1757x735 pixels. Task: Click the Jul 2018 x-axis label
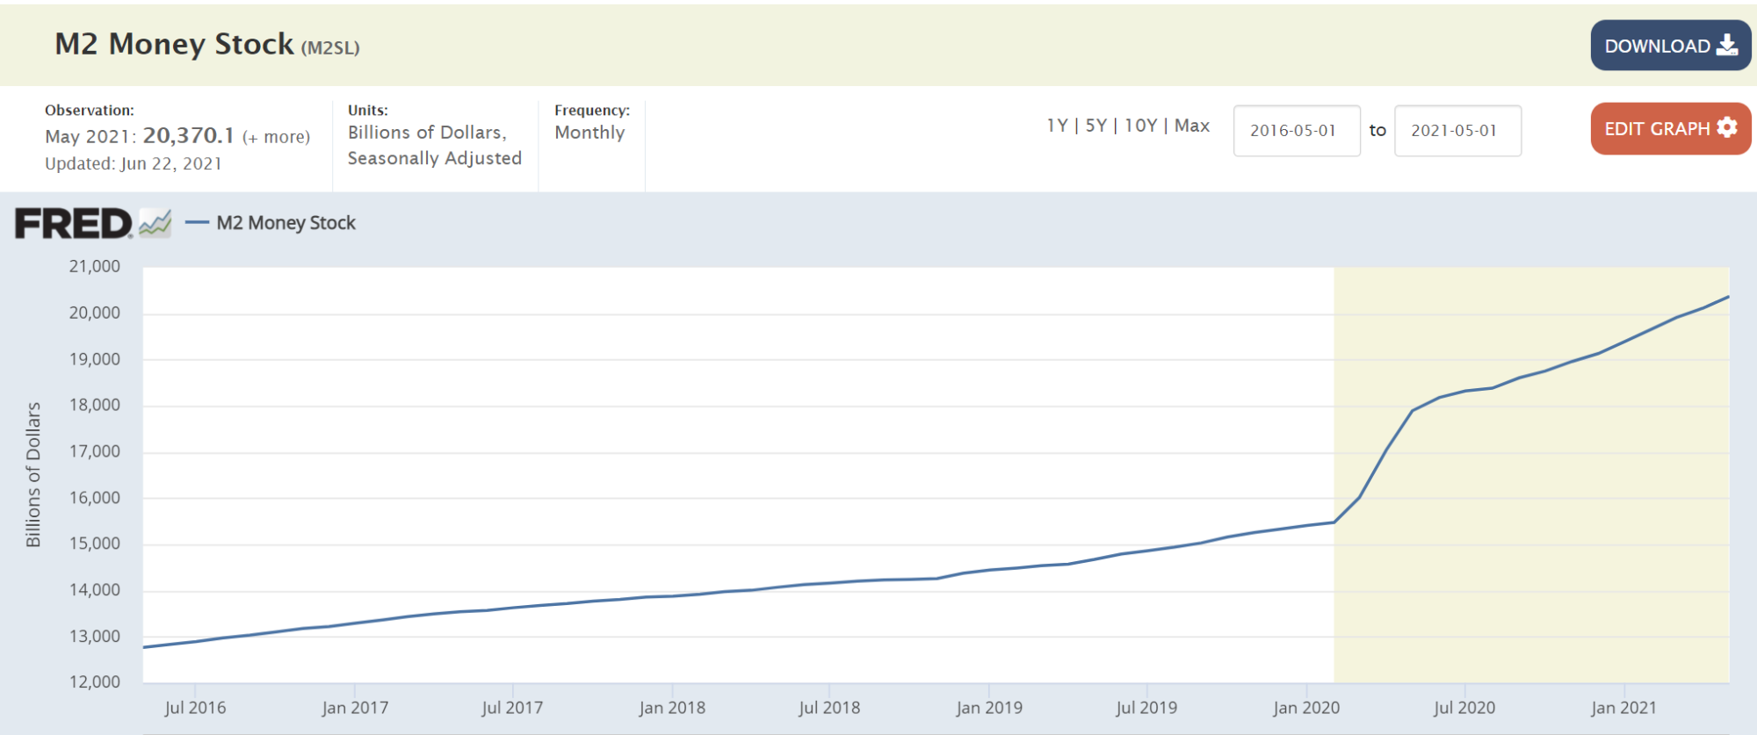(828, 708)
